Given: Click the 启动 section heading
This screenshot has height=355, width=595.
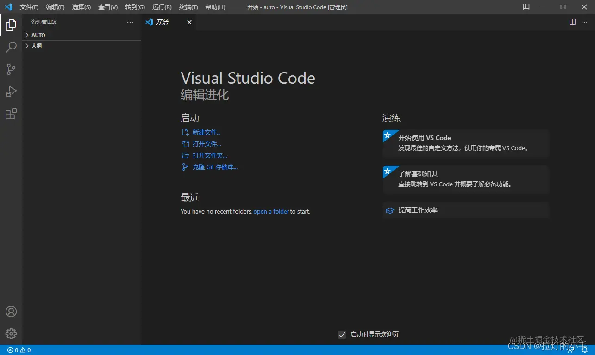Looking at the screenshot, I should tap(190, 118).
